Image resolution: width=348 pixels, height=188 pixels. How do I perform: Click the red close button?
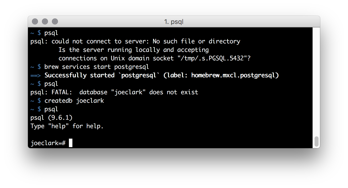coord(35,21)
